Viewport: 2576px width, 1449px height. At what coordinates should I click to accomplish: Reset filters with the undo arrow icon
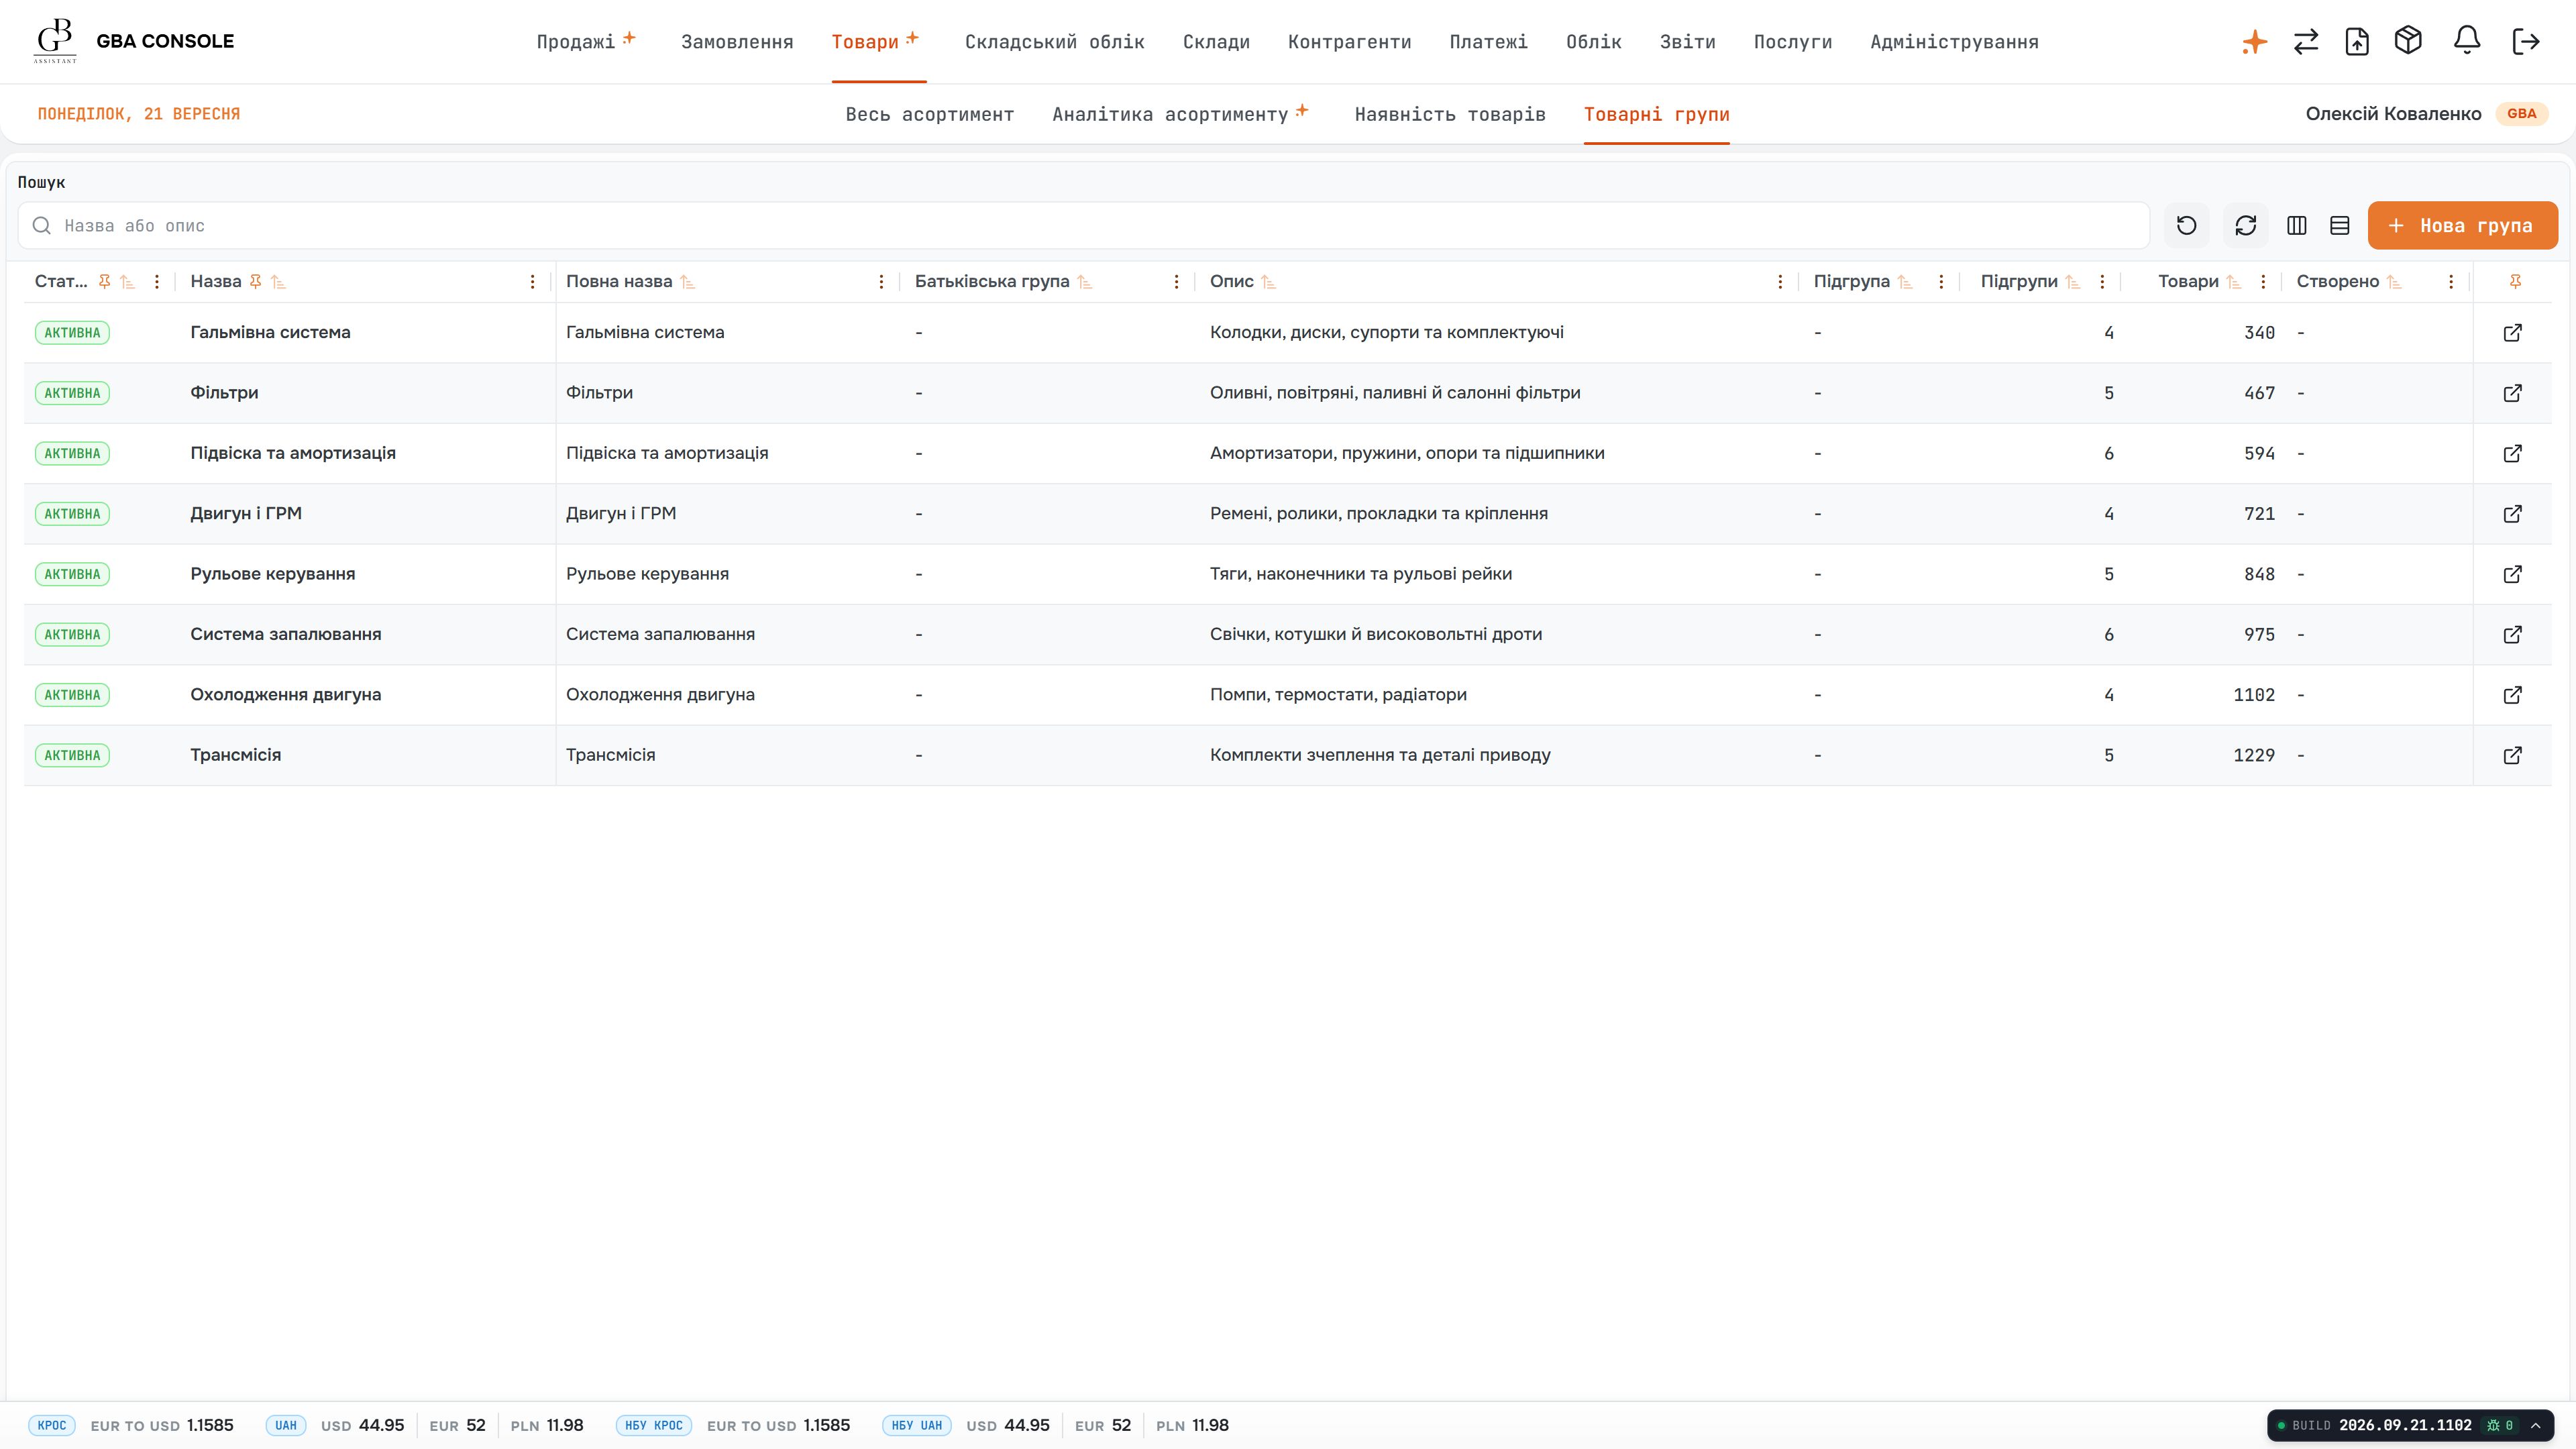pyautogui.click(x=2187, y=226)
